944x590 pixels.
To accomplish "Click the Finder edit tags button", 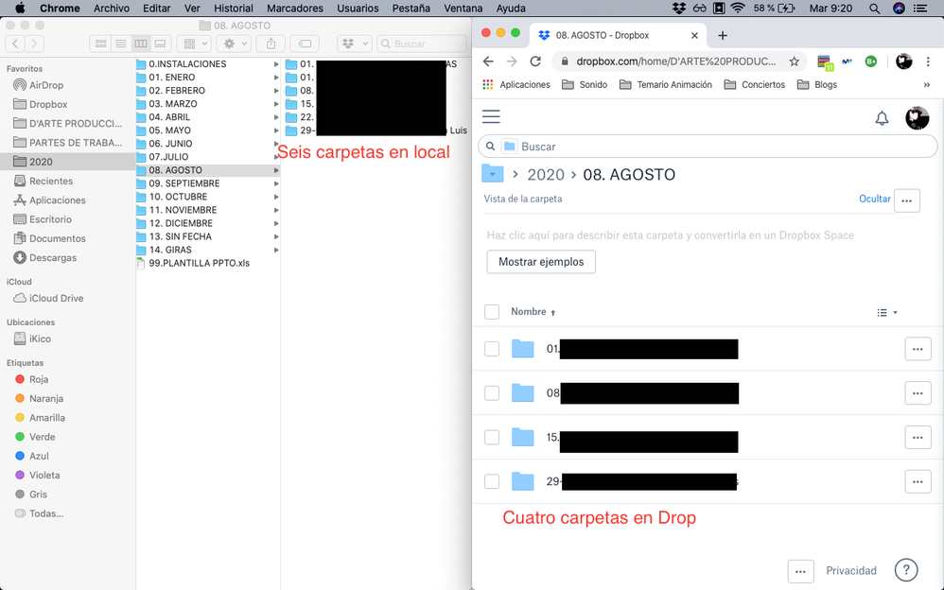I will [x=305, y=43].
